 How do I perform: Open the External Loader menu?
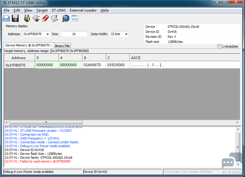pyautogui.click(x=83, y=10)
